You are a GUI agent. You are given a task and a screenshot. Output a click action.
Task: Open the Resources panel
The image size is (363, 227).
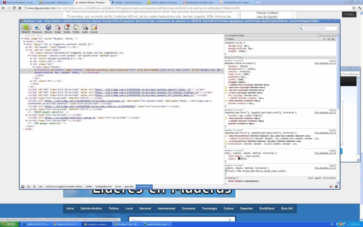(x=37, y=29)
